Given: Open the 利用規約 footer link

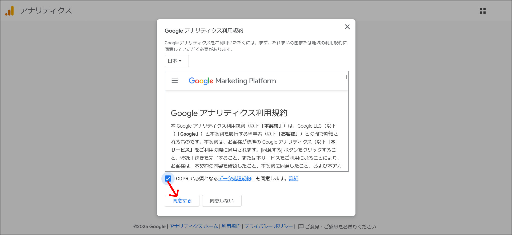Looking at the screenshot, I should pyautogui.click(x=231, y=226).
